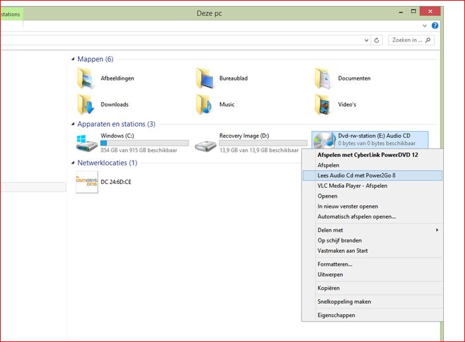Select the Dvd-rw-station (E:) Audio CD icon

(325, 140)
